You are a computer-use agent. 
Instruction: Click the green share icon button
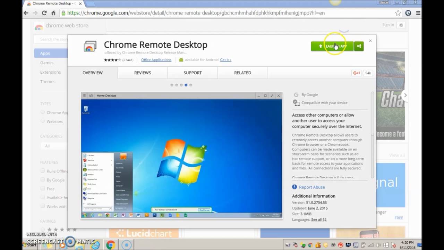[359, 46]
